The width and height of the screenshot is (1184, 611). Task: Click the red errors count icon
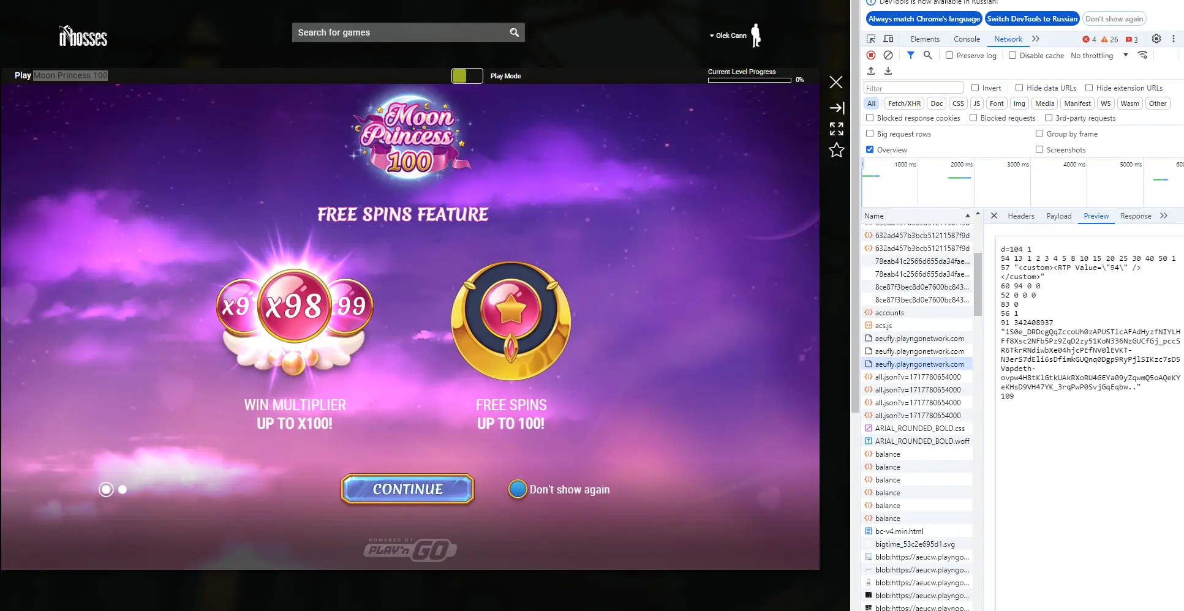click(x=1086, y=39)
